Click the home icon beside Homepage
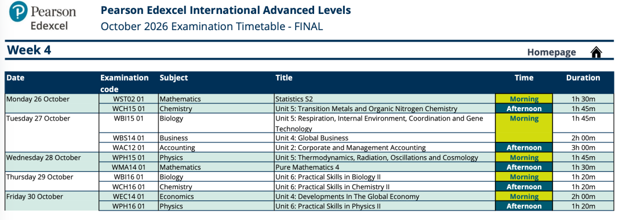This screenshot has height=220, width=626. [596, 52]
